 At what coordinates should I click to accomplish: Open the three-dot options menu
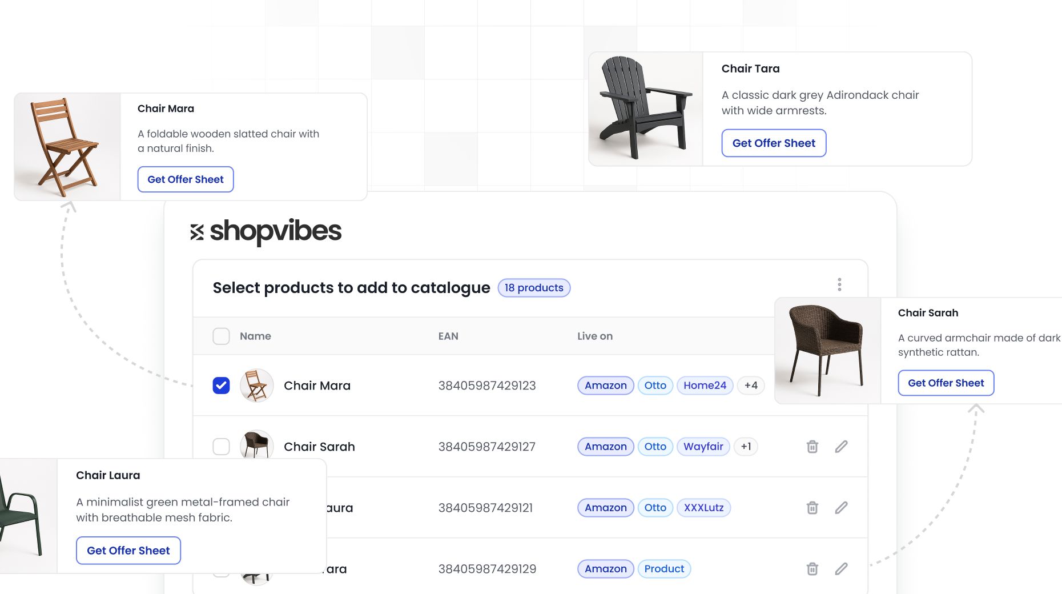[839, 284]
